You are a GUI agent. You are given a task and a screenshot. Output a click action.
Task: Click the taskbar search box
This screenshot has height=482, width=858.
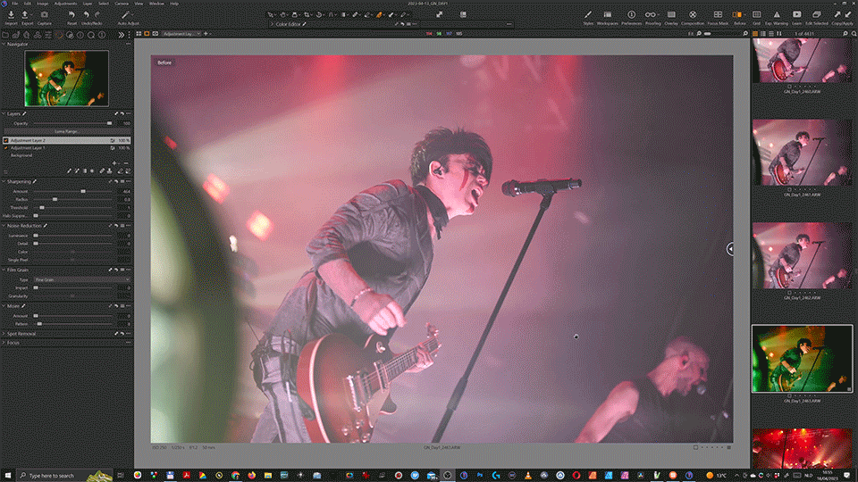pyautogui.click(x=65, y=476)
